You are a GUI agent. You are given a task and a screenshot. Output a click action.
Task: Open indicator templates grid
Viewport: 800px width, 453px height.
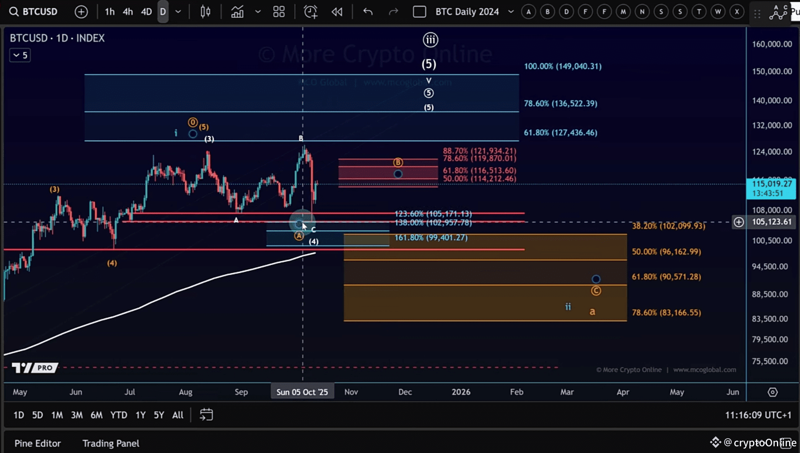pyautogui.click(x=279, y=12)
